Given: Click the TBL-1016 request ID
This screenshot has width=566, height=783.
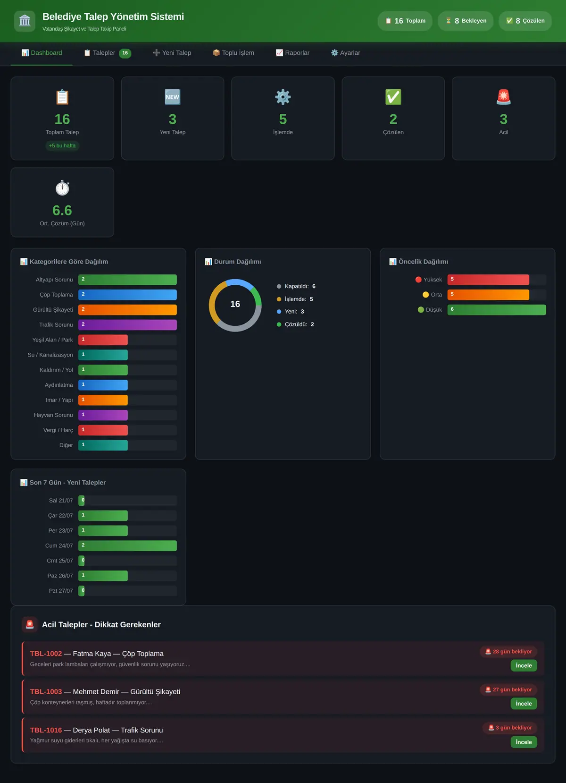Looking at the screenshot, I should pos(46,730).
